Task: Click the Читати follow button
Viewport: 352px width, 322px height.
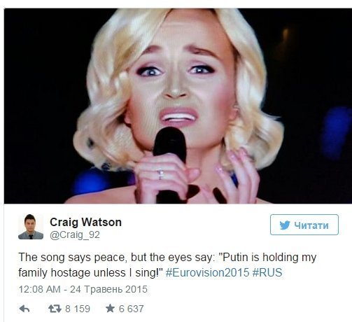Action: tap(304, 225)
